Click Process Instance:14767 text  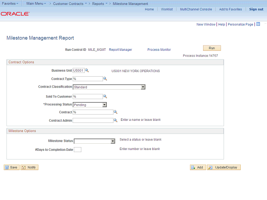200,55
